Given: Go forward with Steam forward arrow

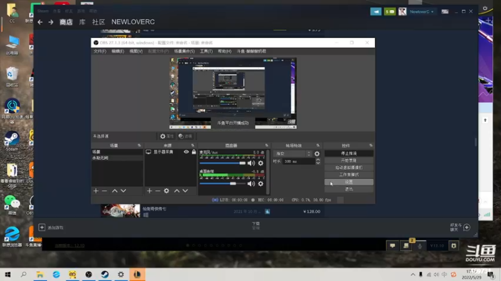Looking at the screenshot, I should [51, 22].
